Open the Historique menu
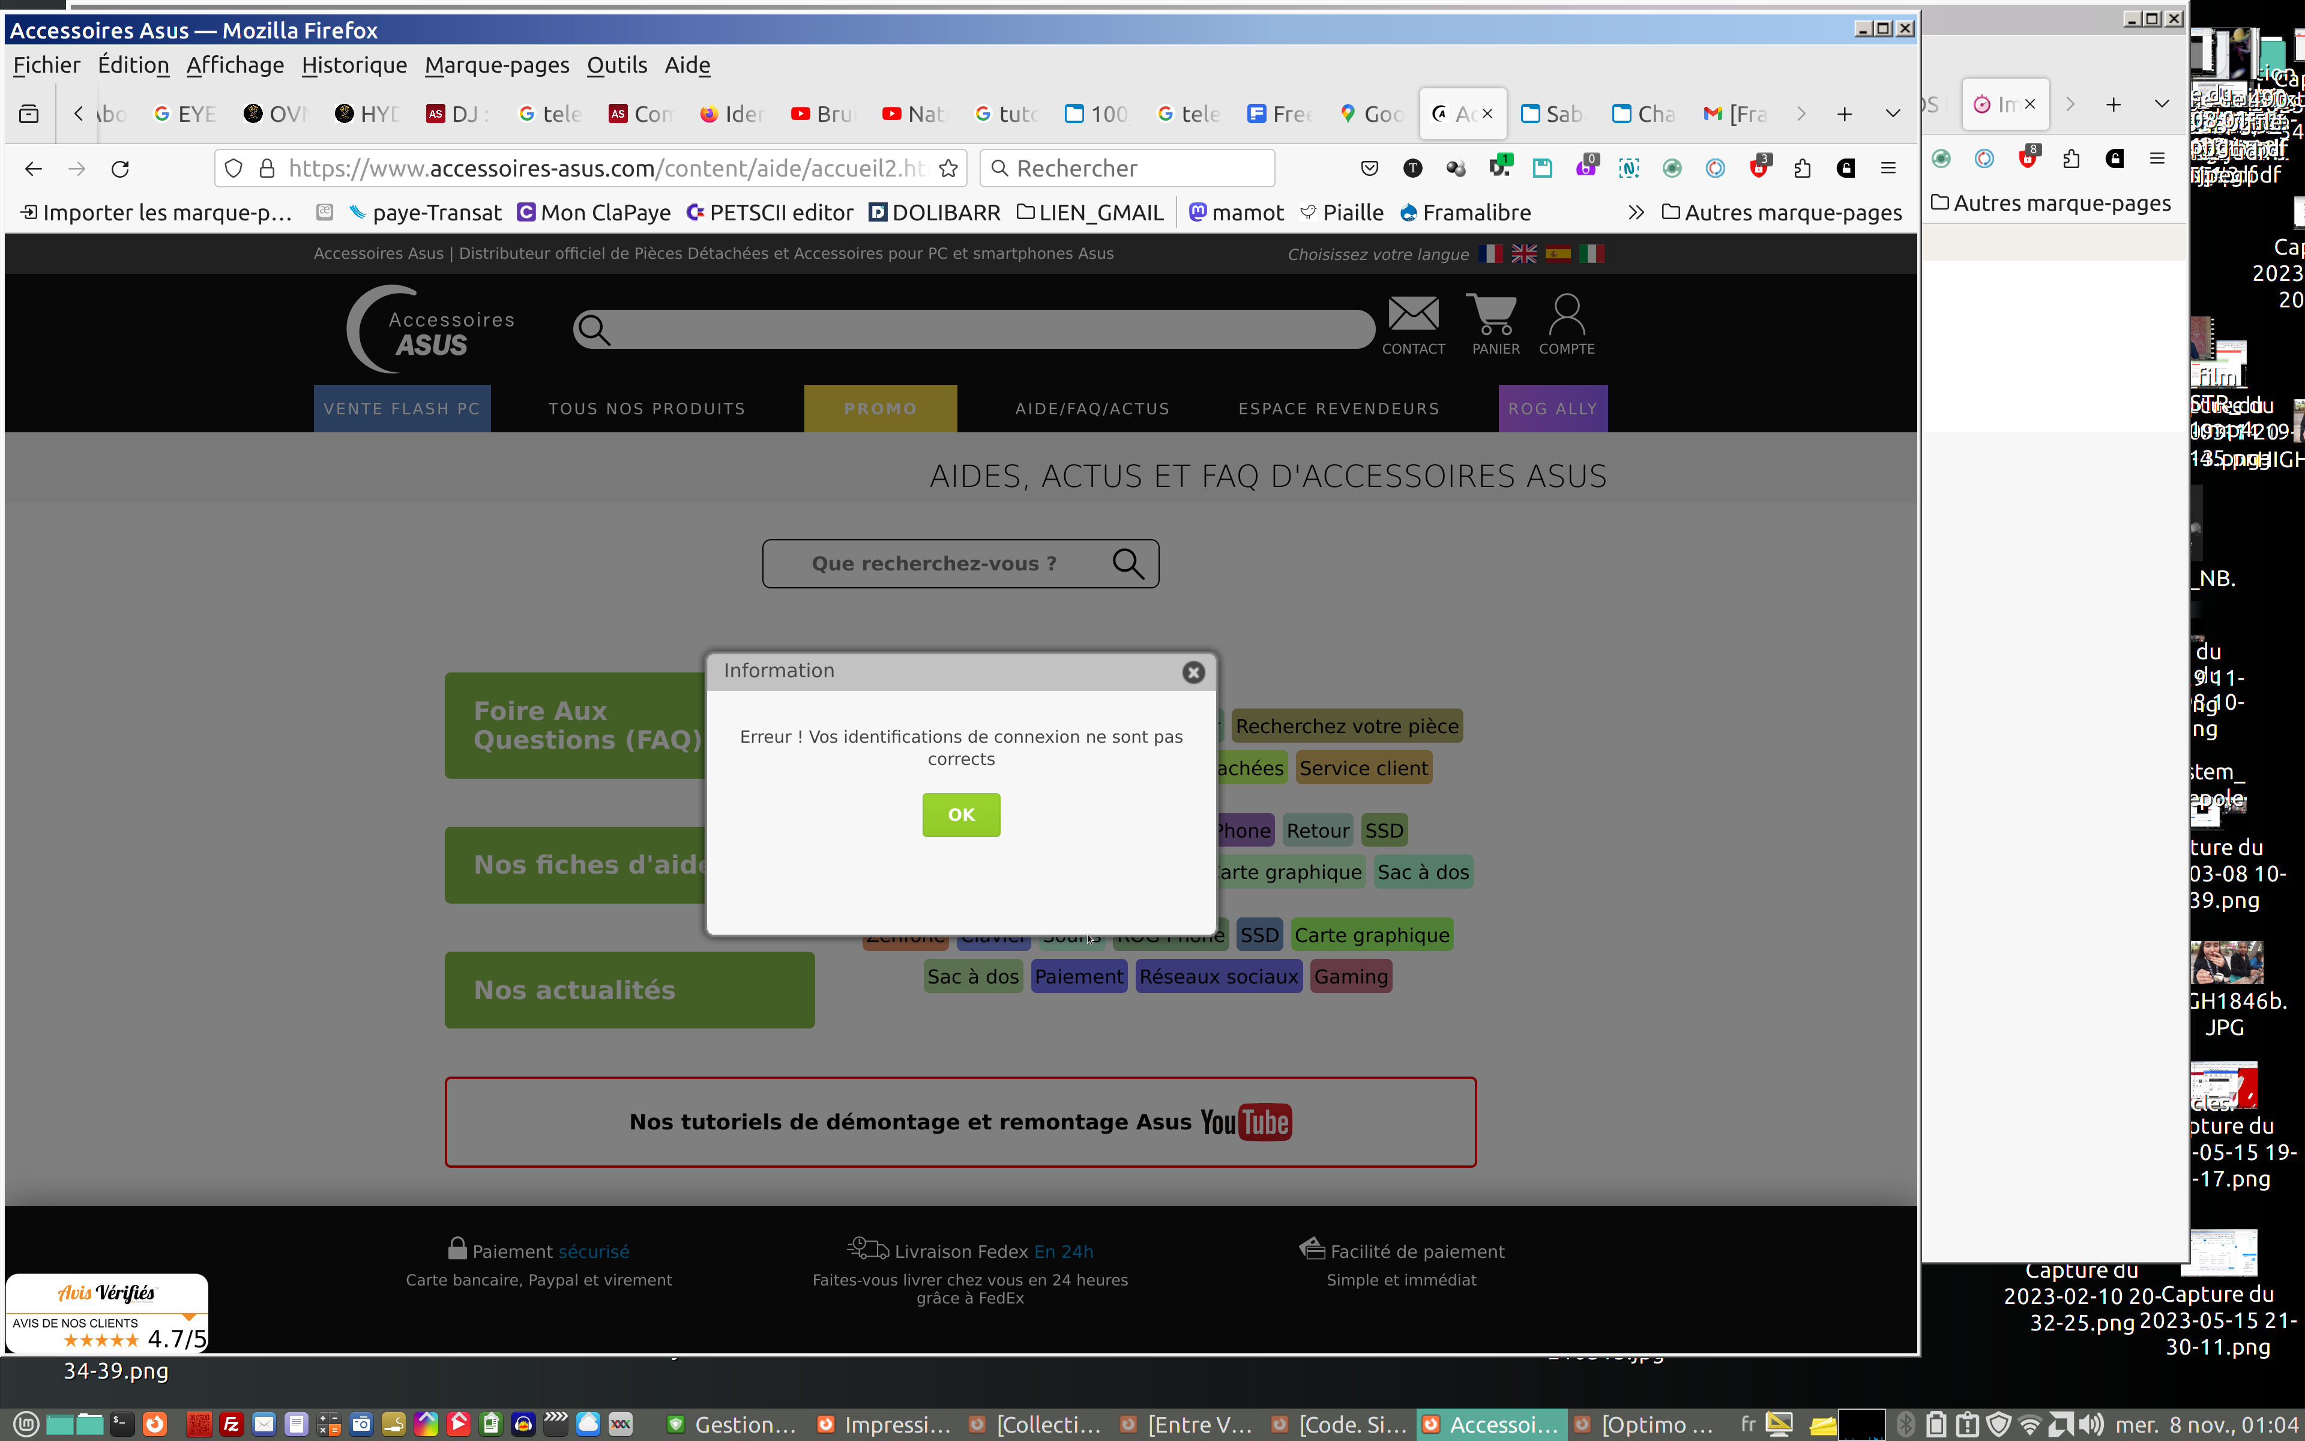Viewport: 2305px width, 1441px height. pyautogui.click(x=354, y=65)
